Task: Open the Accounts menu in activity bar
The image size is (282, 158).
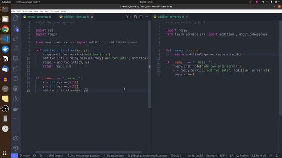Action: point(16,138)
